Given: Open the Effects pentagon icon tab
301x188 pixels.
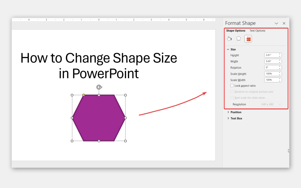Looking at the screenshot, I should [x=238, y=39].
